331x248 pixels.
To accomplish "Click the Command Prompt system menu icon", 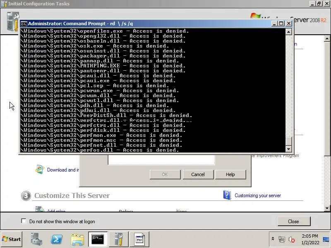I will [x=24, y=24].
